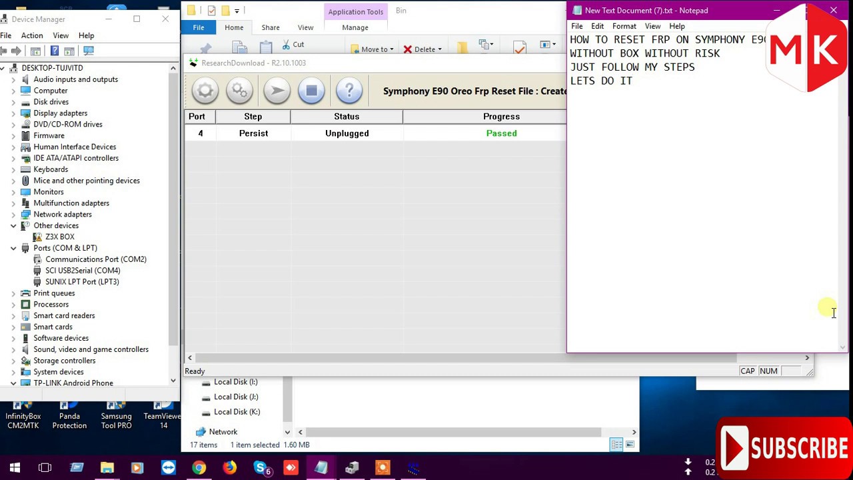
Task: Expand the Disk drives category
Action: pyautogui.click(x=13, y=102)
